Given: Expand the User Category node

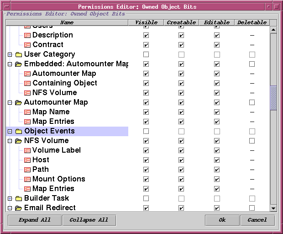Looking at the screenshot, I should pyautogui.click(x=10, y=54).
